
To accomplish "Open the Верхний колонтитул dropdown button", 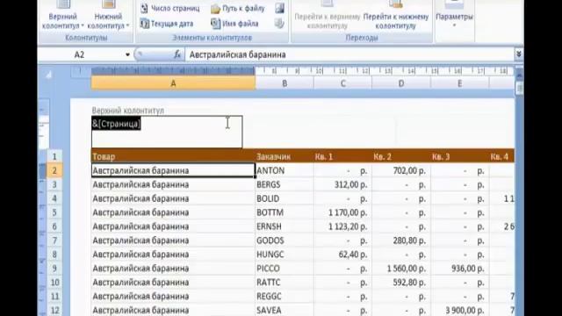I will 62,16.
